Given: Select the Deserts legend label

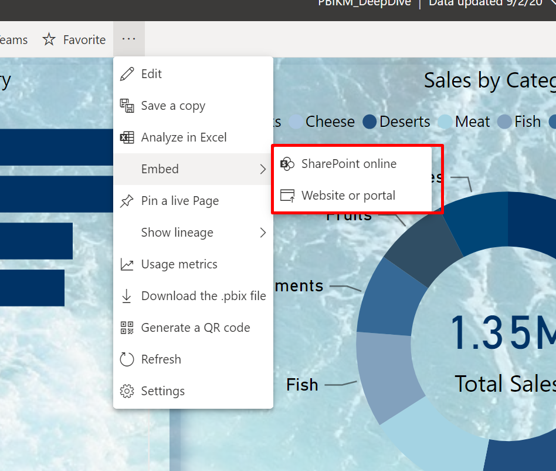Looking at the screenshot, I should pos(405,122).
